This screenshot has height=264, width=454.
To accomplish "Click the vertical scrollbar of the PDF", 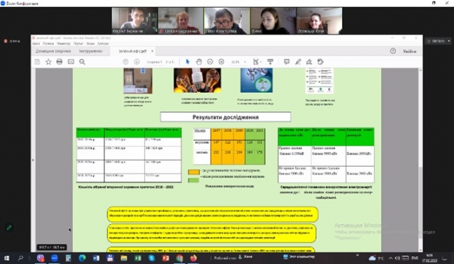I will tap(420, 203).
